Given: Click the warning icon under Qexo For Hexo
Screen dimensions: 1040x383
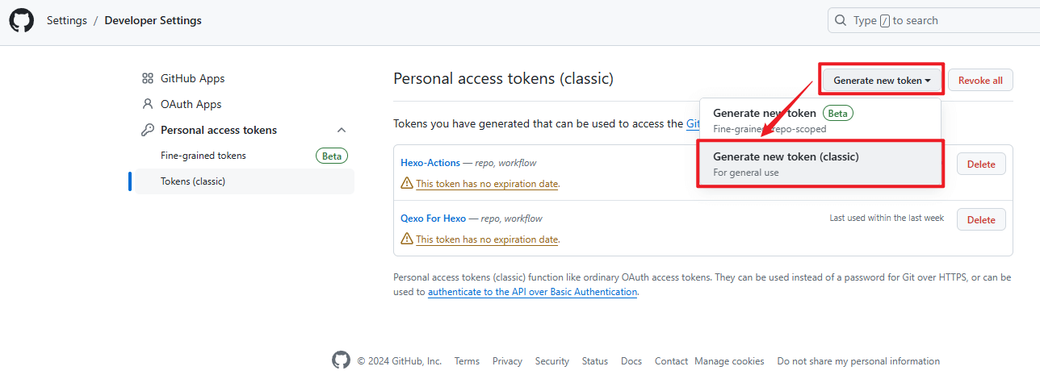Looking at the screenshot, I should [407, 239].
